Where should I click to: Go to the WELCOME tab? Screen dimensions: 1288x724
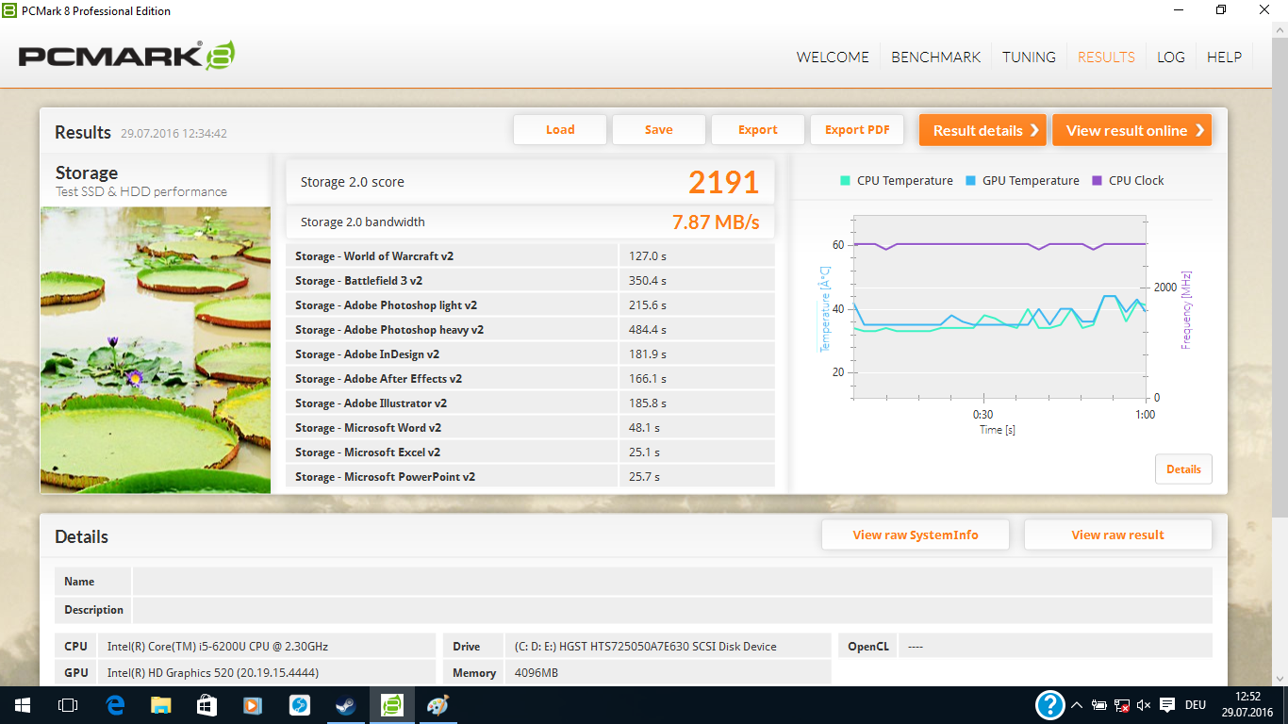tap(833, 57)
